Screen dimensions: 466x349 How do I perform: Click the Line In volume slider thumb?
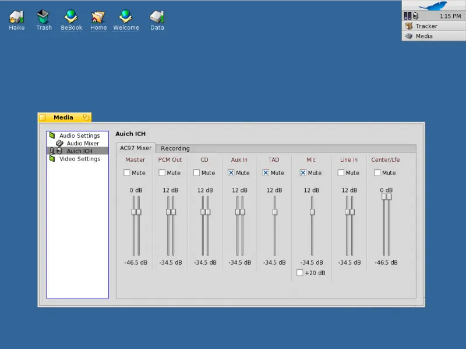tap(349, 212)
